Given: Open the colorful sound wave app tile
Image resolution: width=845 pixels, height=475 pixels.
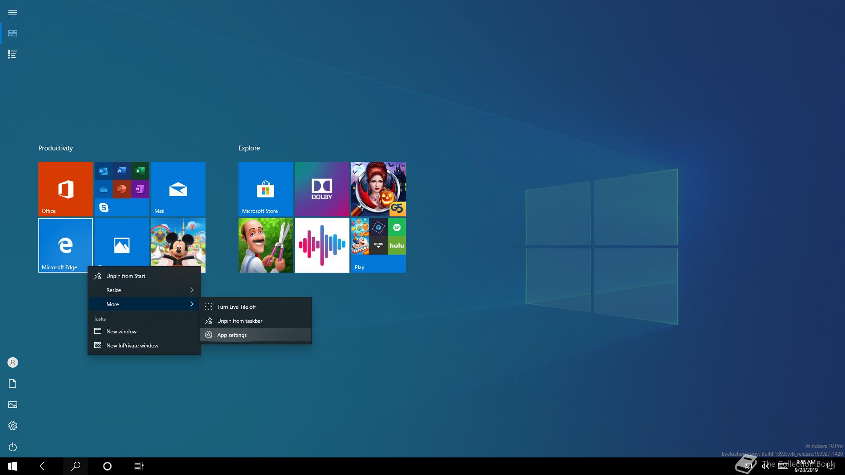Looking at the screenshot, I should [x=322, y=245].
